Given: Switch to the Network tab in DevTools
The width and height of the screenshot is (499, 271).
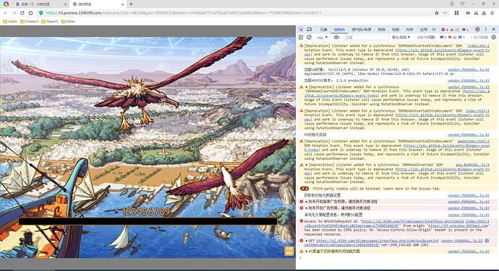Looking at the screenshot, I should pyautogui.click(x=381, y=30).
